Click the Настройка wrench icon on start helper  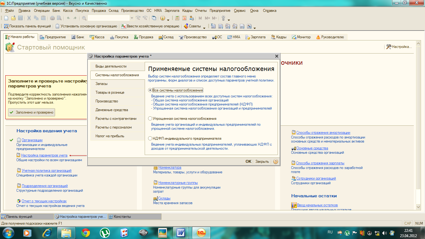click(389, 47)
